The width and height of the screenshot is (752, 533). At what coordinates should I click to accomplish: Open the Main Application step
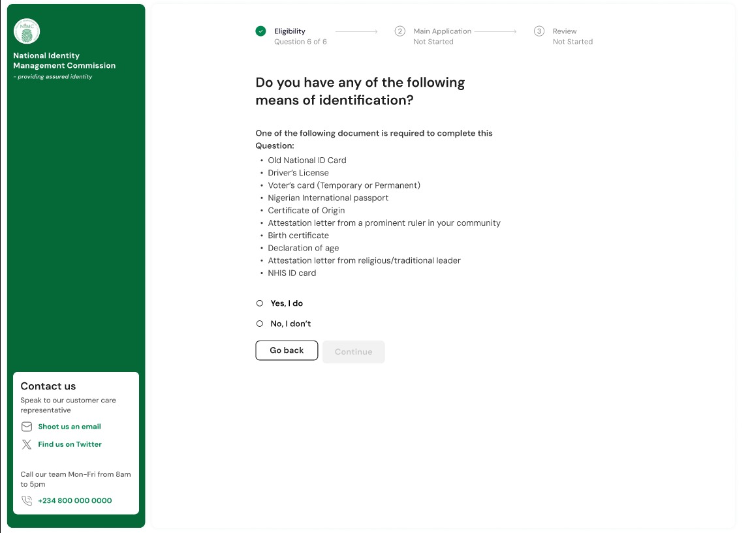coord(442,31)
